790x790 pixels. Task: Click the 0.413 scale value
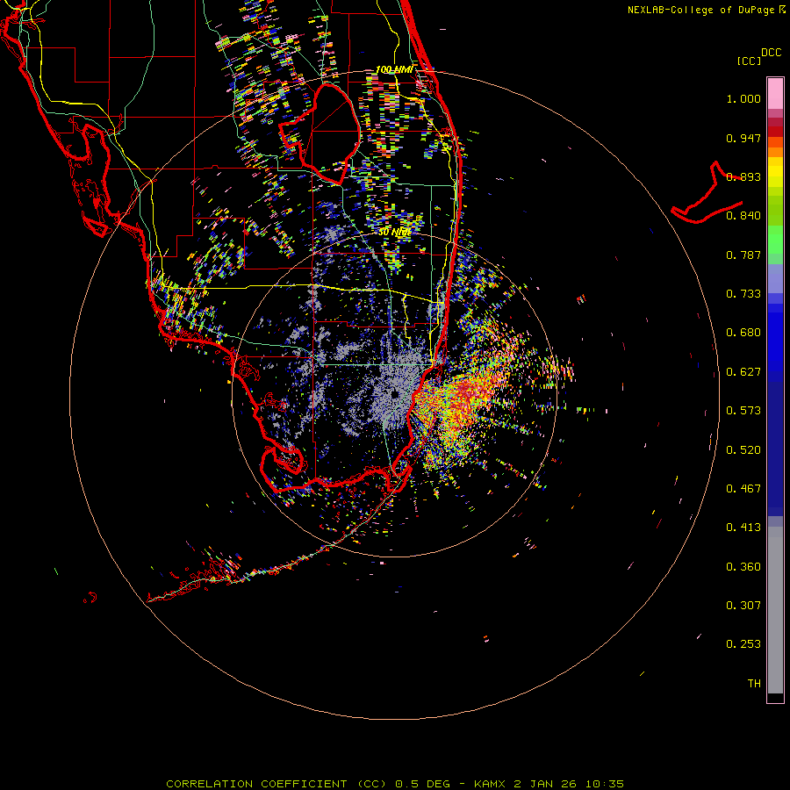click(743, 528)
